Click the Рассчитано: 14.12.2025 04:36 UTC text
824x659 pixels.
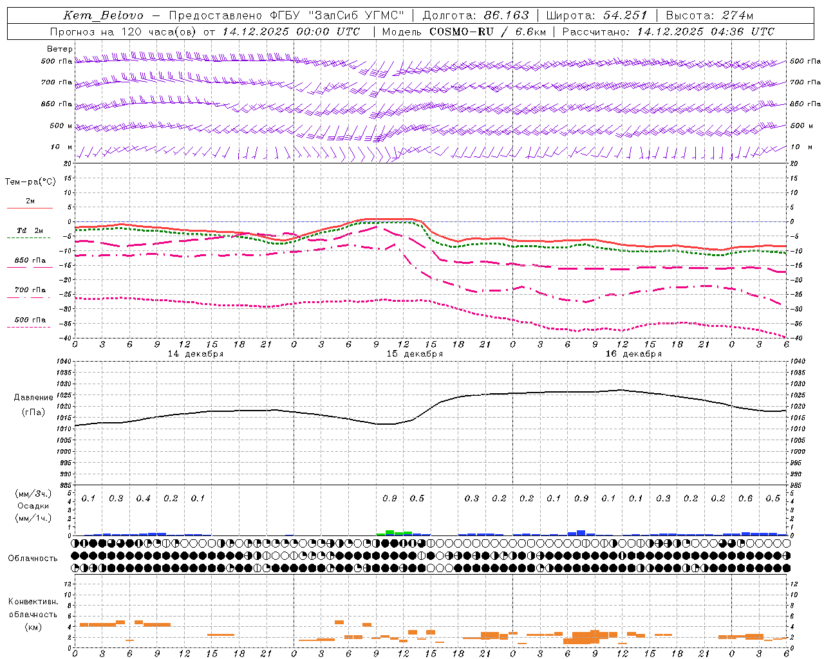(668, 32)
